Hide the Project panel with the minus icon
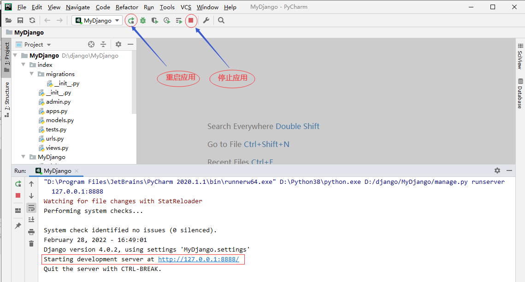Viewport: 525px width, 282px height. 130,44
